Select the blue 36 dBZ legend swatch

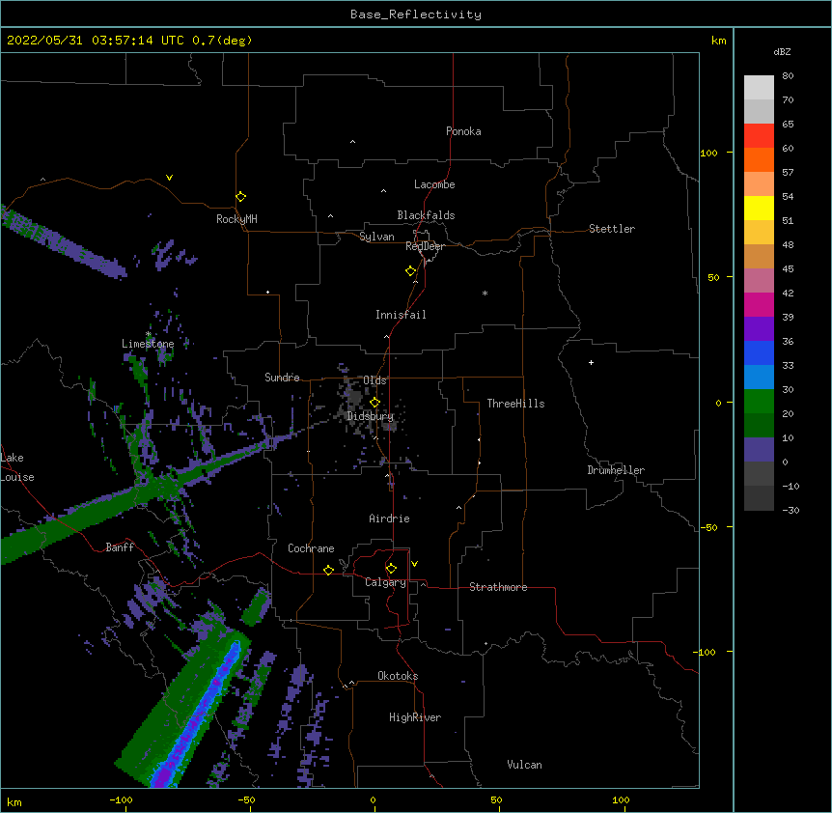[x=759, y=352]
